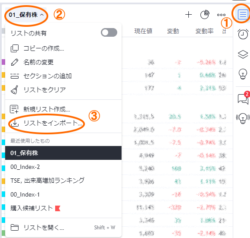The width and height of the screenshot is (250, 238).
Task: Open the alerts alarm clock icon
Action: (243, 34)
